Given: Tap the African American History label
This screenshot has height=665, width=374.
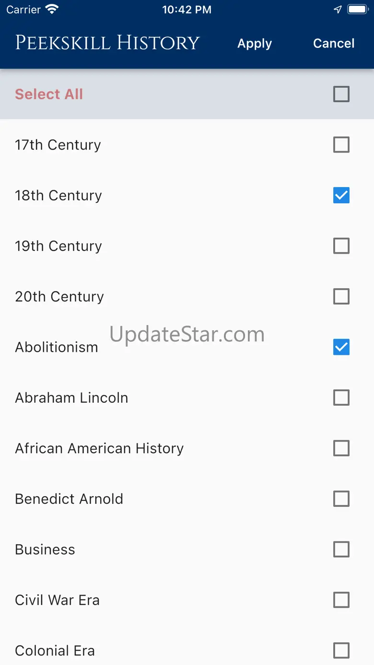Looking at the screenshot, I should tap(99, 448).
